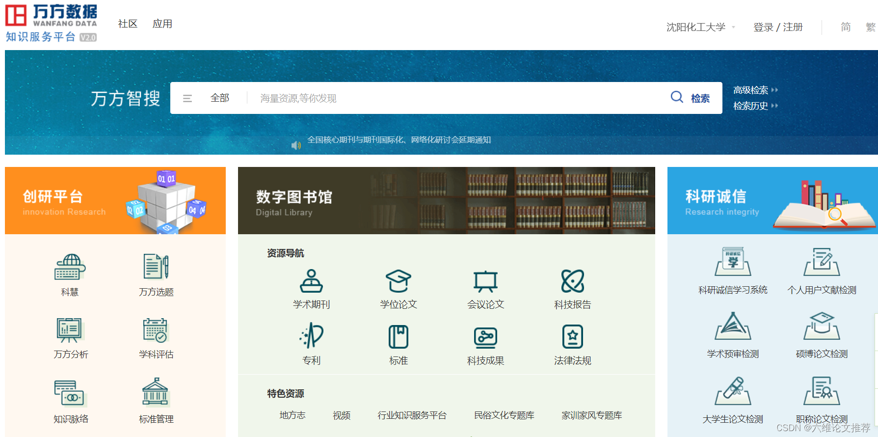Image resolution: width=878 pixels, height=437 pixels.
Task: Open 地方志 special resource
Action: 293,415
